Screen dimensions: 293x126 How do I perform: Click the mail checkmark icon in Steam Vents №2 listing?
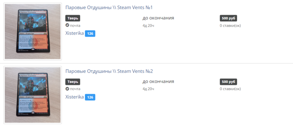[67, 89]
